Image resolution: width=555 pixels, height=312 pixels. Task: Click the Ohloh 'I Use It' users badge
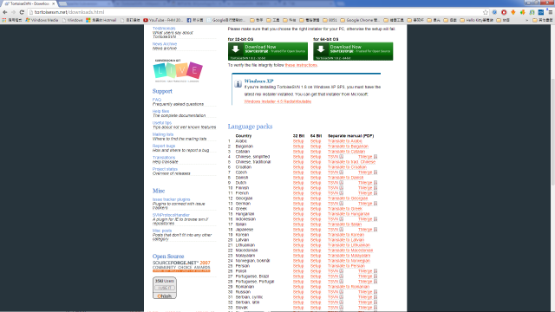tap(165, 288)
